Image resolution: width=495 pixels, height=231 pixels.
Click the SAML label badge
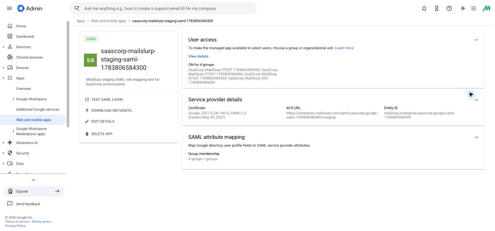(91, 39)
